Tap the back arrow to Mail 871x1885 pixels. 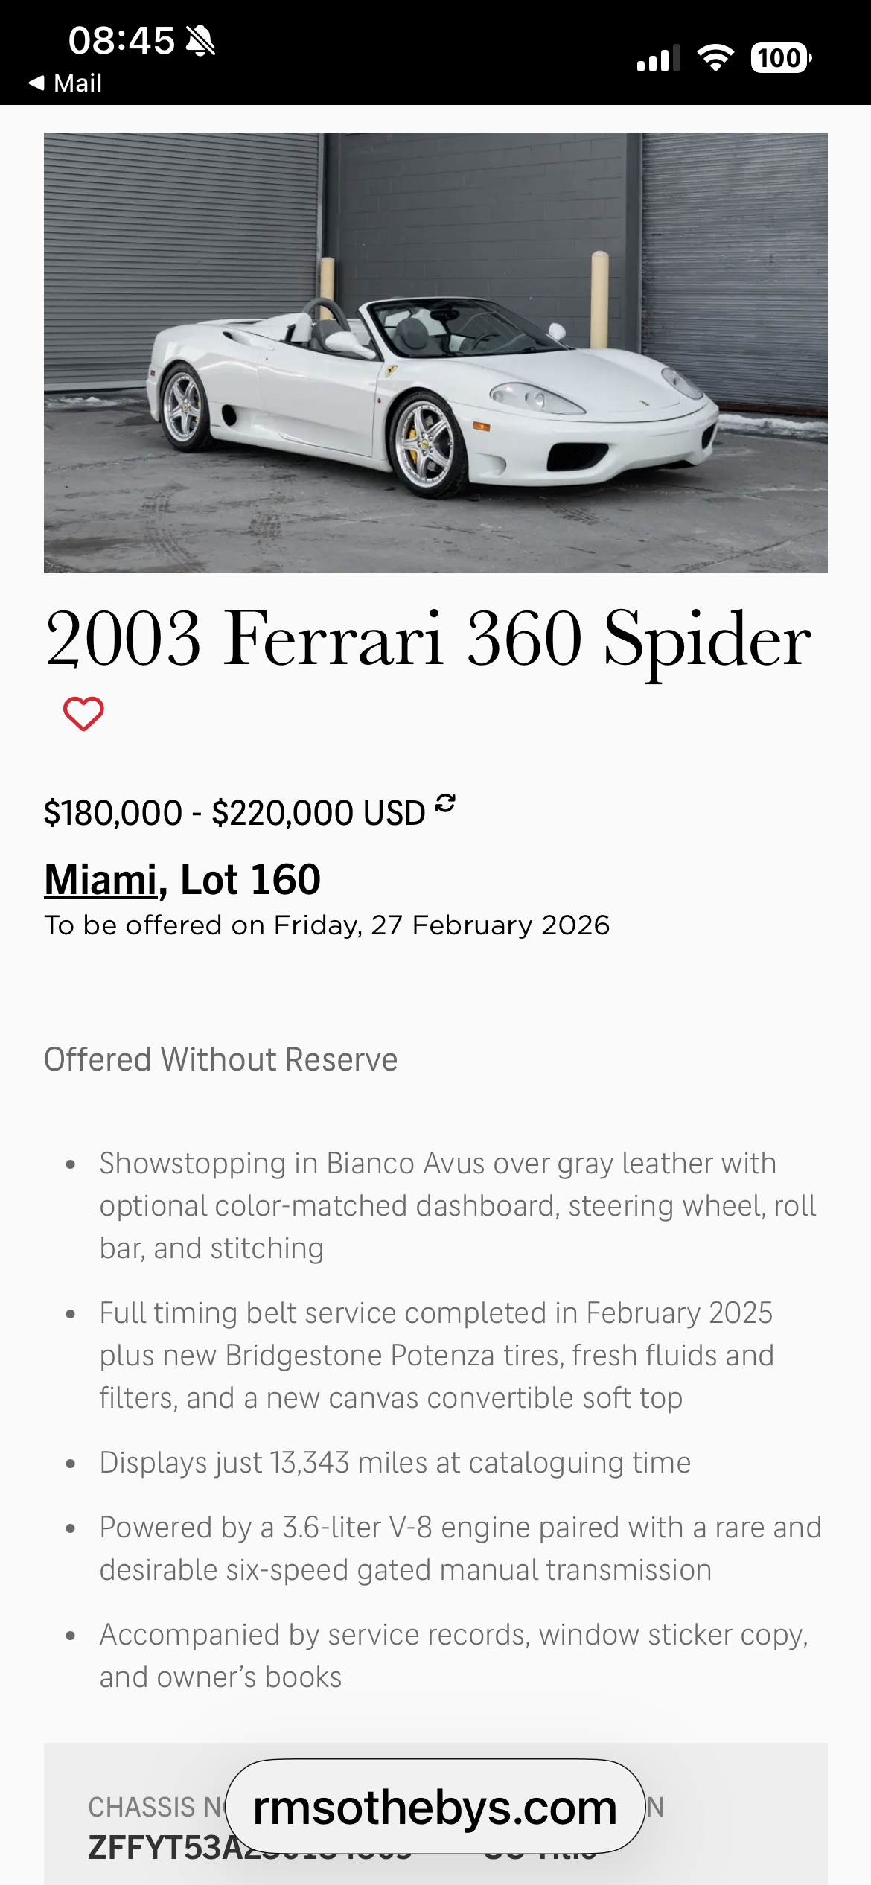[36, 83]
